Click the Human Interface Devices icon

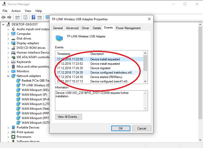(13, 53)
